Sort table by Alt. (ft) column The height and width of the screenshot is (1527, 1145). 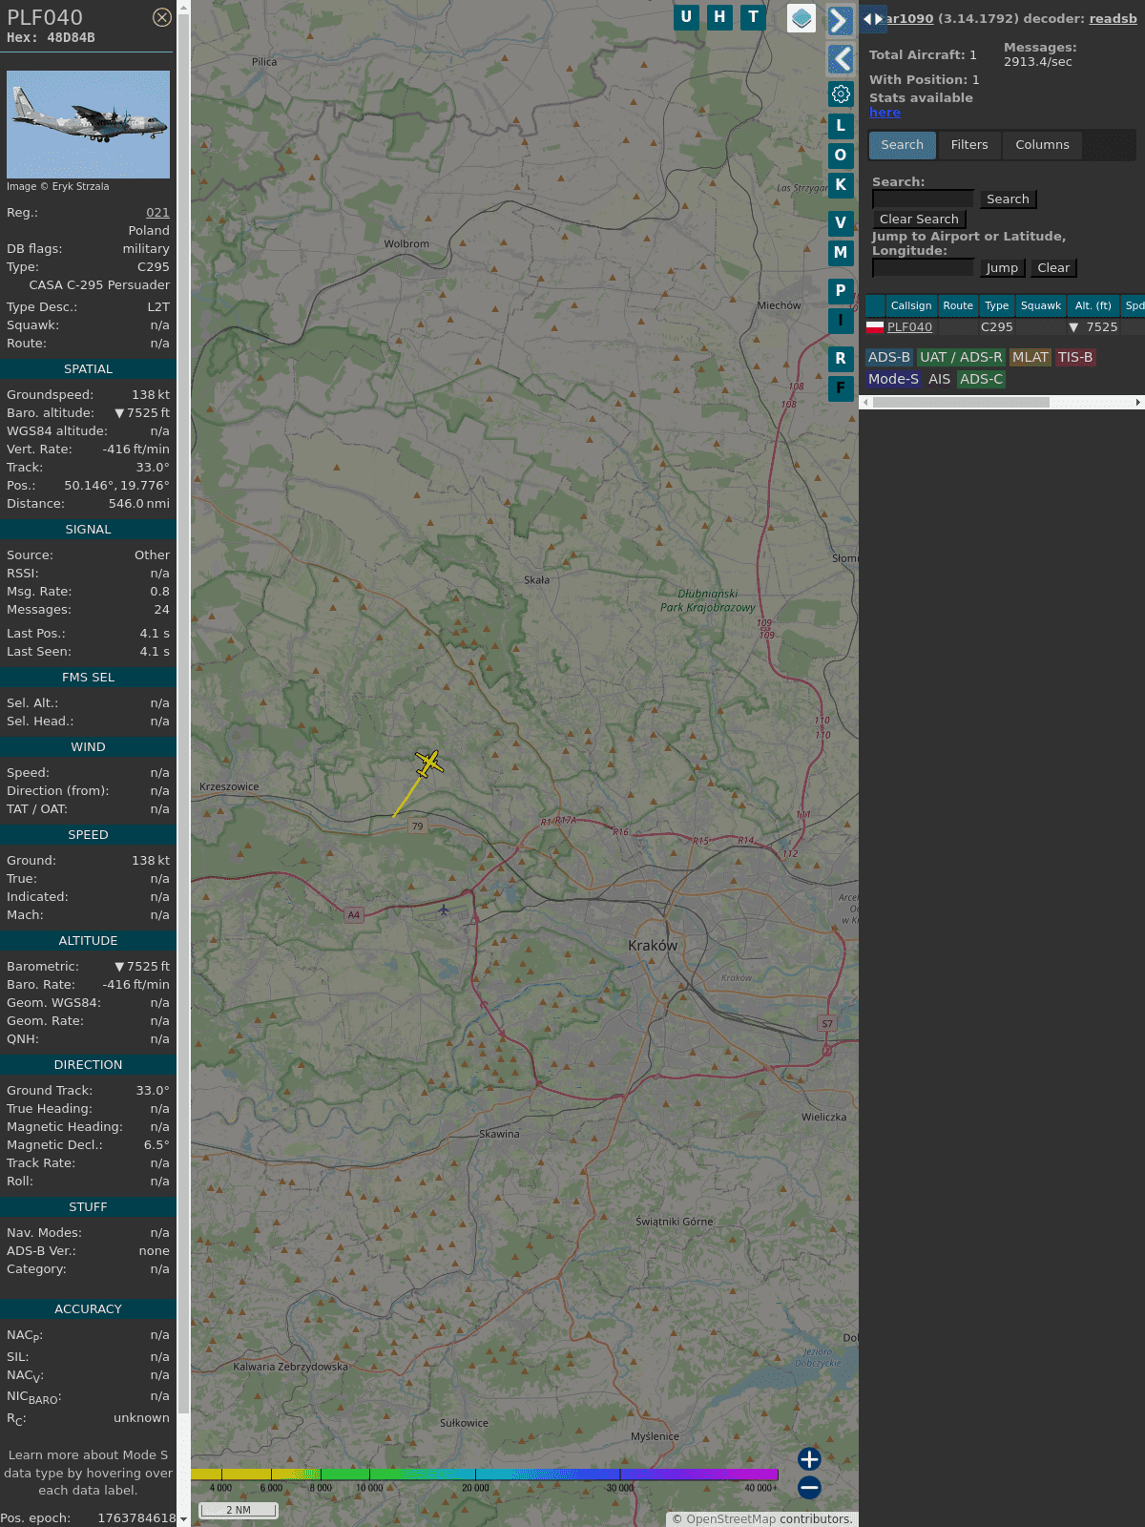click(1093, 305)
